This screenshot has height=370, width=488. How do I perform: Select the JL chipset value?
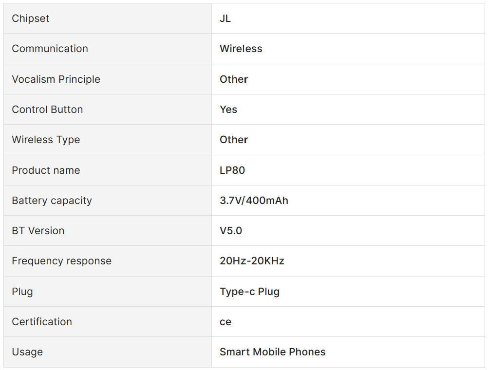[225, 18]
